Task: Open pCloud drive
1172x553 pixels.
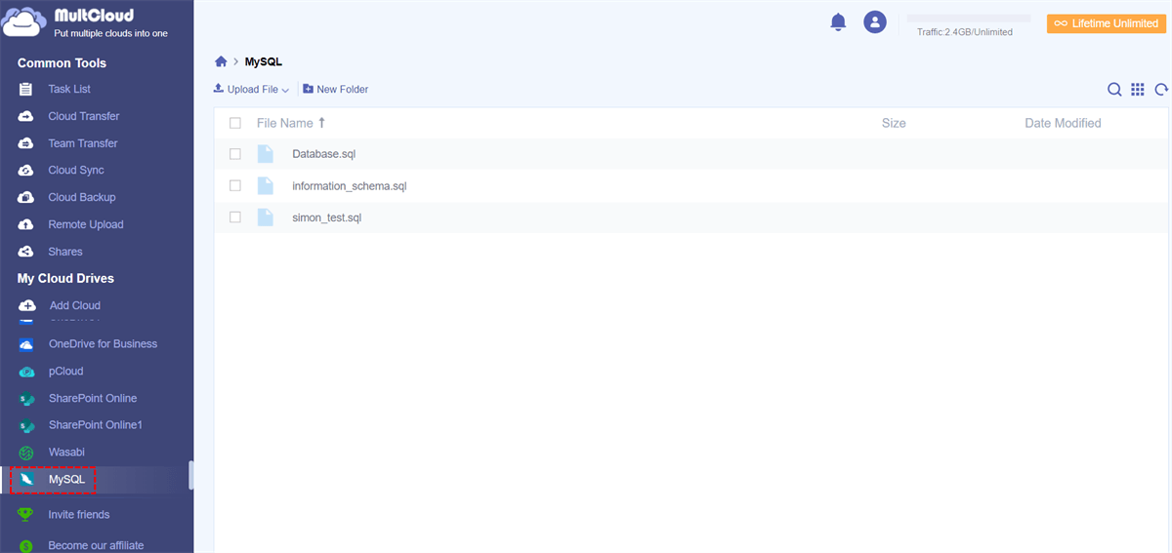Action: pos(66,372)
